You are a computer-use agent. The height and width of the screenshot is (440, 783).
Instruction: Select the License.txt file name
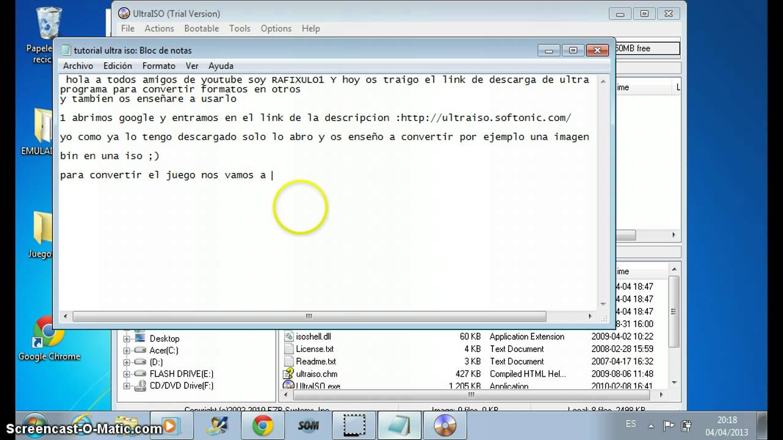tap(315, 349)
